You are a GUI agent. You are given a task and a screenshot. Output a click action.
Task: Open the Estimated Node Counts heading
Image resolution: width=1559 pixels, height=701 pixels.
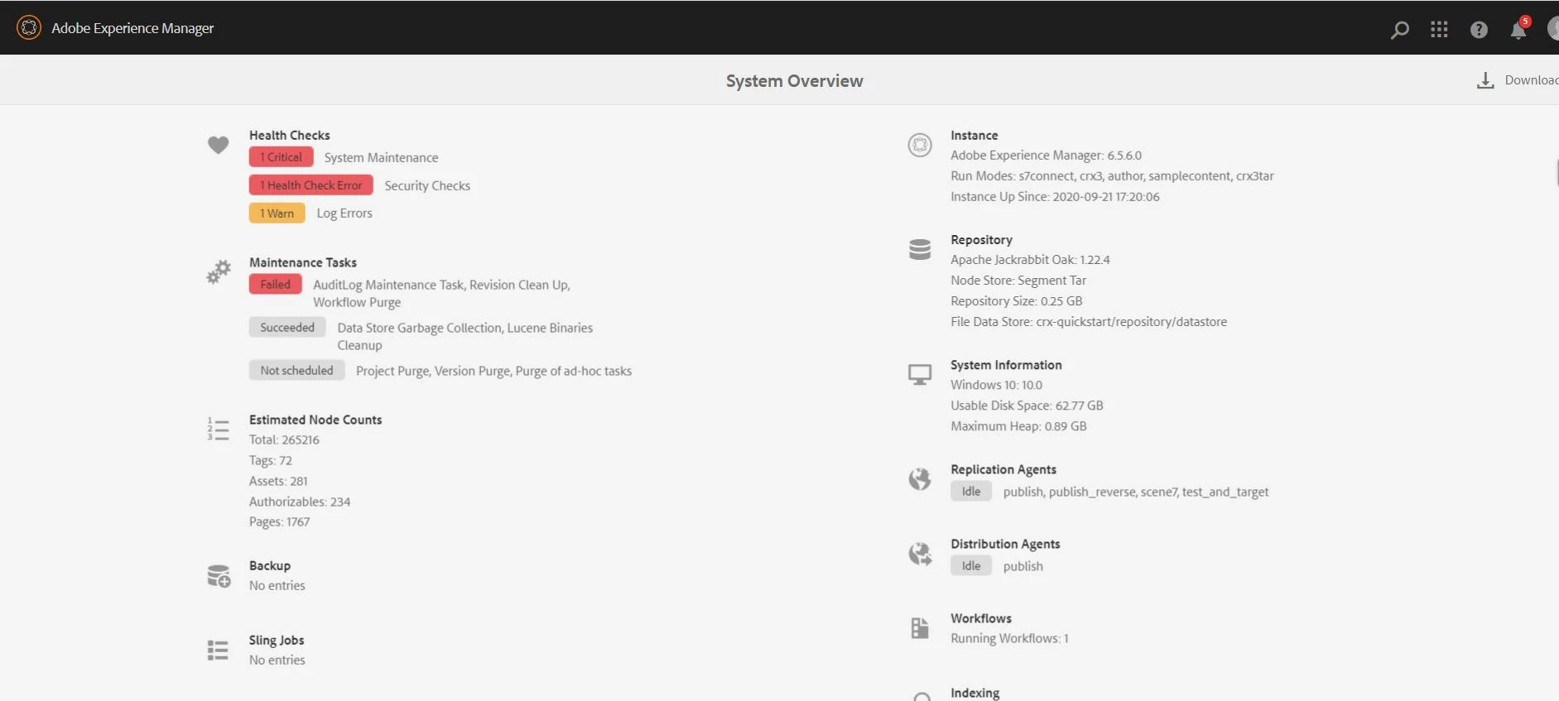point(315,420)
